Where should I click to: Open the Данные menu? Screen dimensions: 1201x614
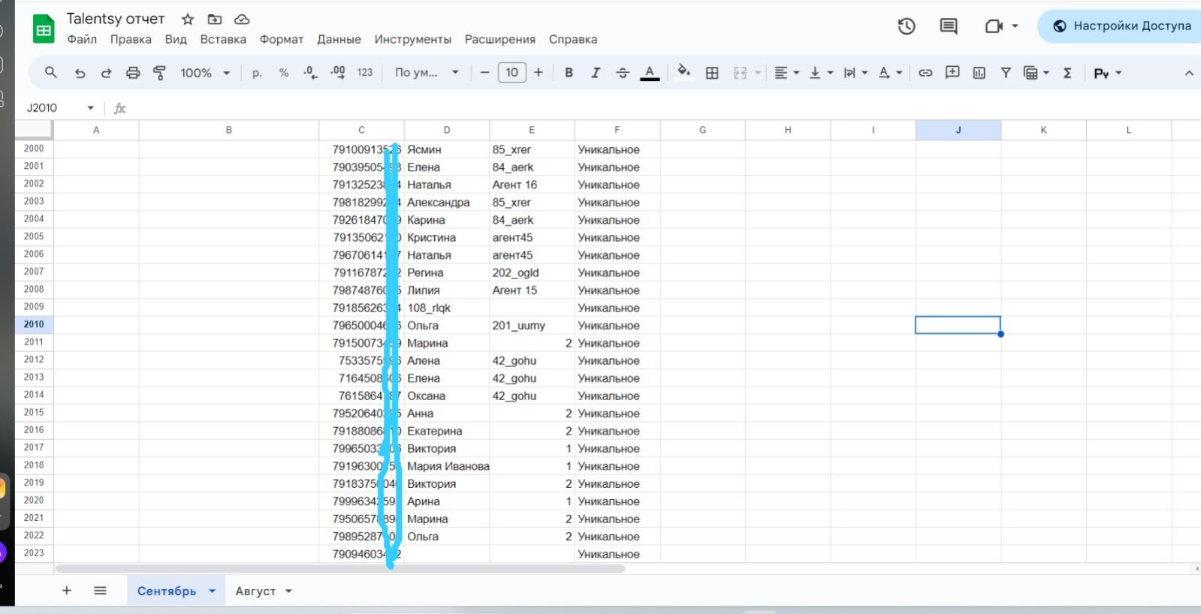(x=339, y=39)
